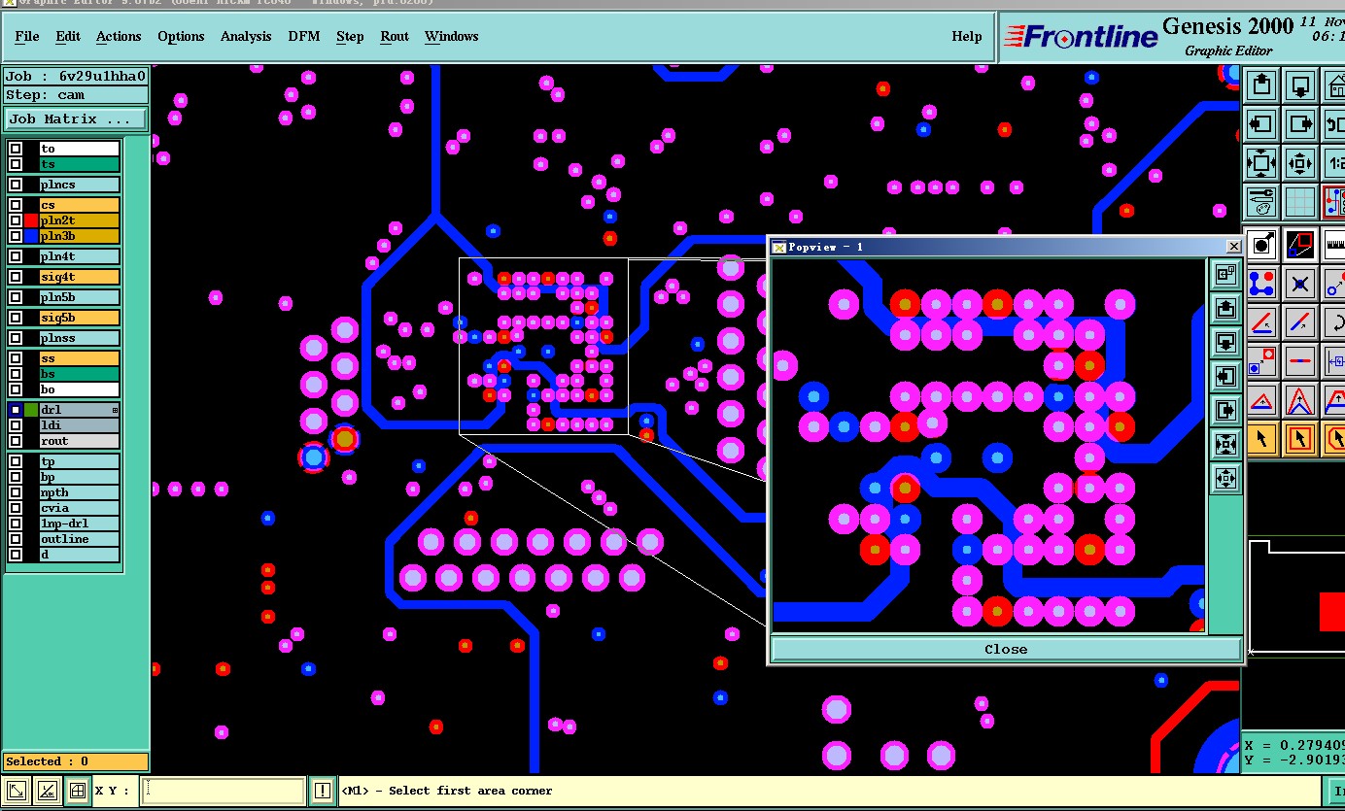The height and width of the screenshot is (811, 1345).
Task: Open the Actions menu
Action: click(x=119, y=36)
